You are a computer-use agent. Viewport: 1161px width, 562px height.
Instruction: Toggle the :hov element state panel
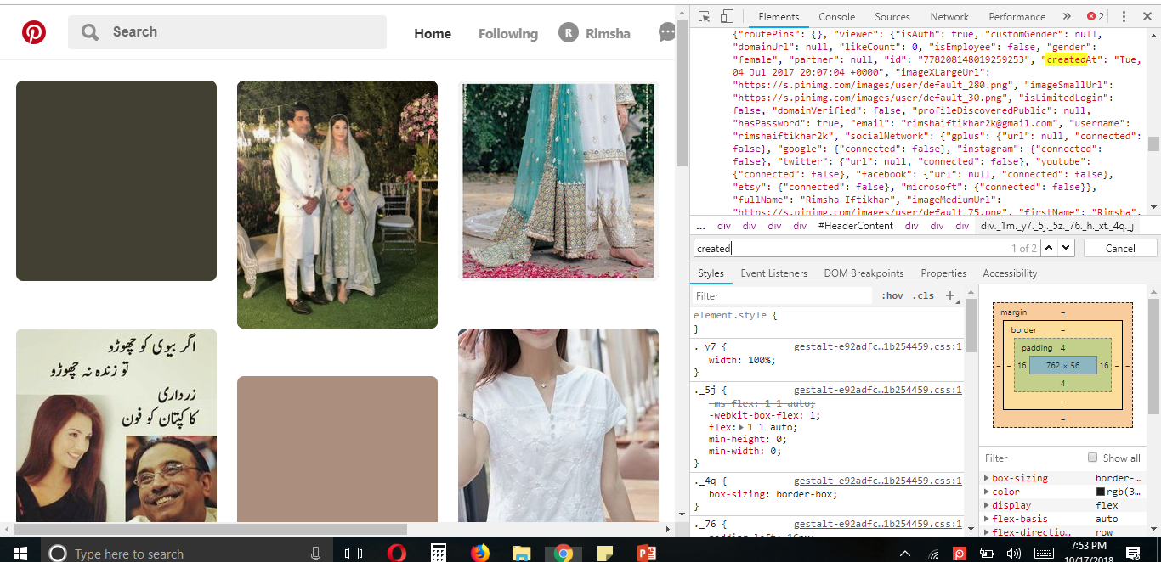pyautogui.click(x=892, y=295)
